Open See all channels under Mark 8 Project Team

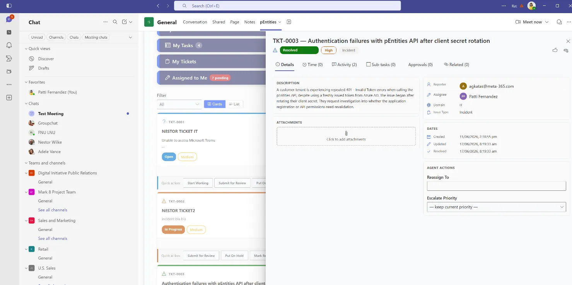point(53,210)
